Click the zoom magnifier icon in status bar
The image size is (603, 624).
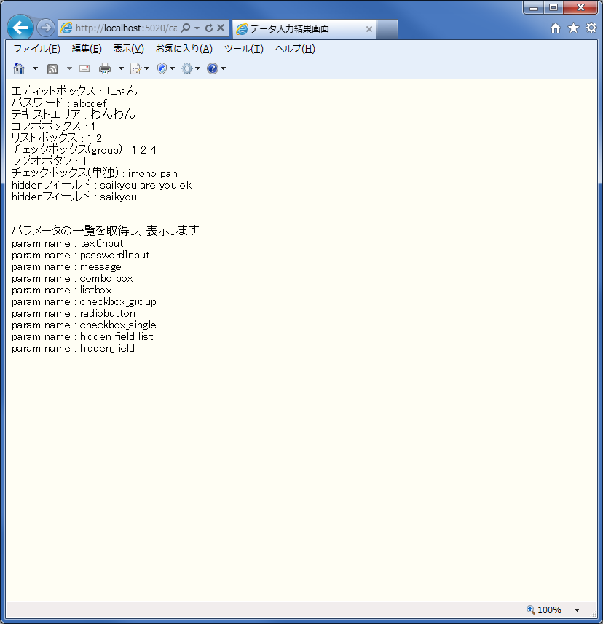pyautogui.click(x=531, y=609)
